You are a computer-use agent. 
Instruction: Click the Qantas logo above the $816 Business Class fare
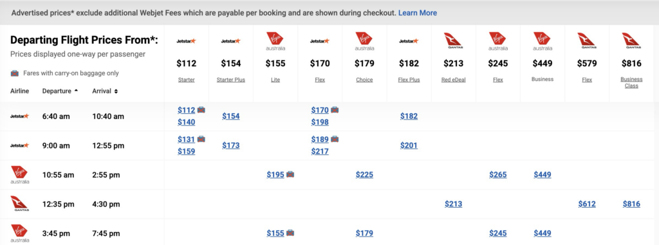pyautogui.click(x=631, y=41)
